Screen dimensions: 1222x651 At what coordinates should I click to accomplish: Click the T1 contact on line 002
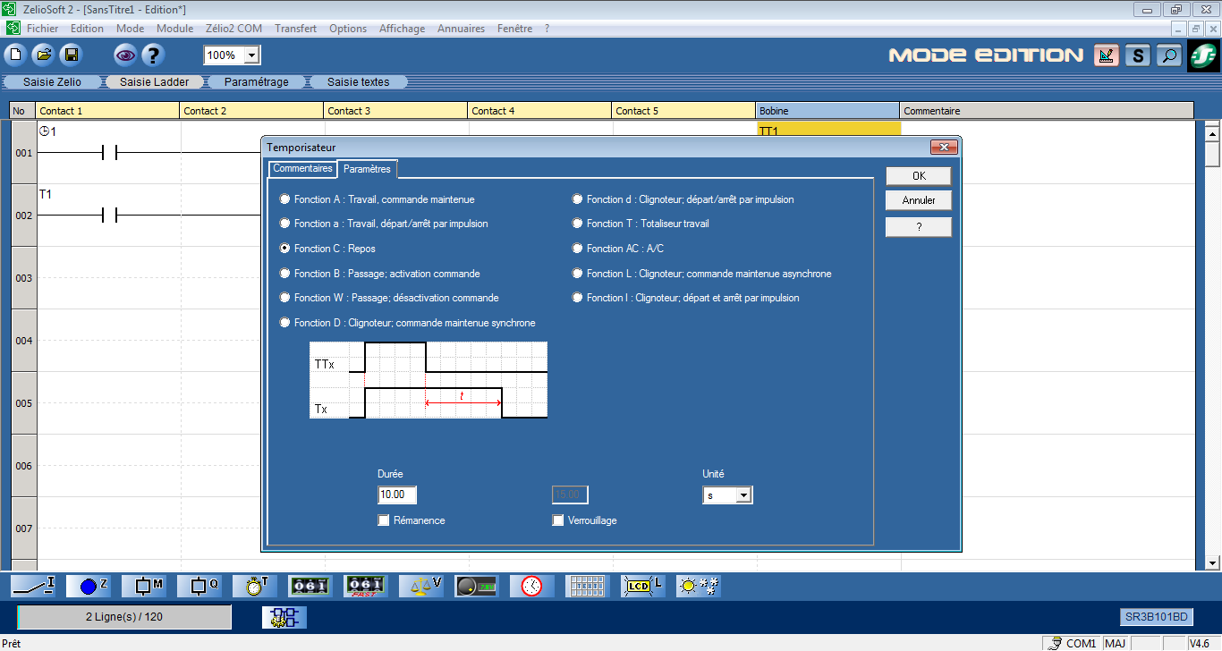(109, 216)
